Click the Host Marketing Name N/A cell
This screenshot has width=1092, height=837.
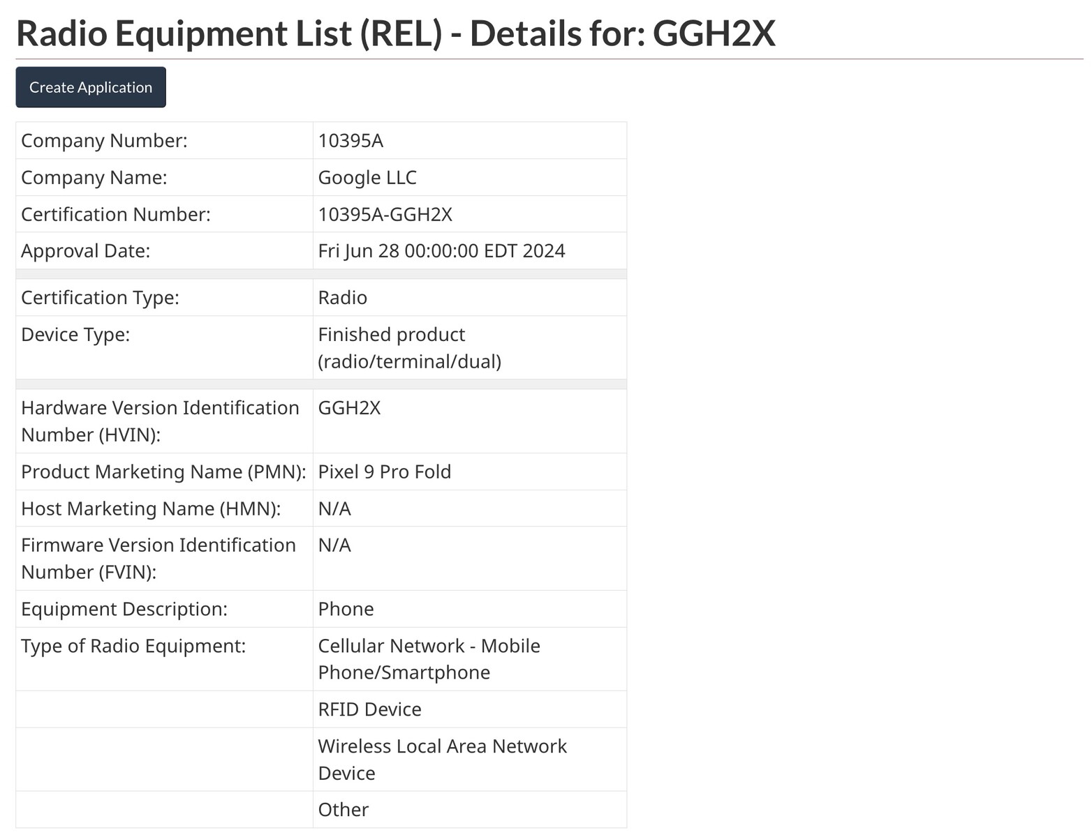469,508
